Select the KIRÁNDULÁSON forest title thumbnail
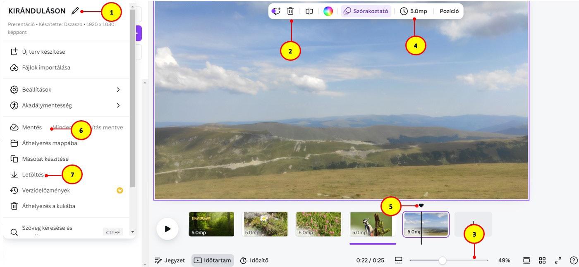This screenshot has height=267, width=579. pos(211,224)
